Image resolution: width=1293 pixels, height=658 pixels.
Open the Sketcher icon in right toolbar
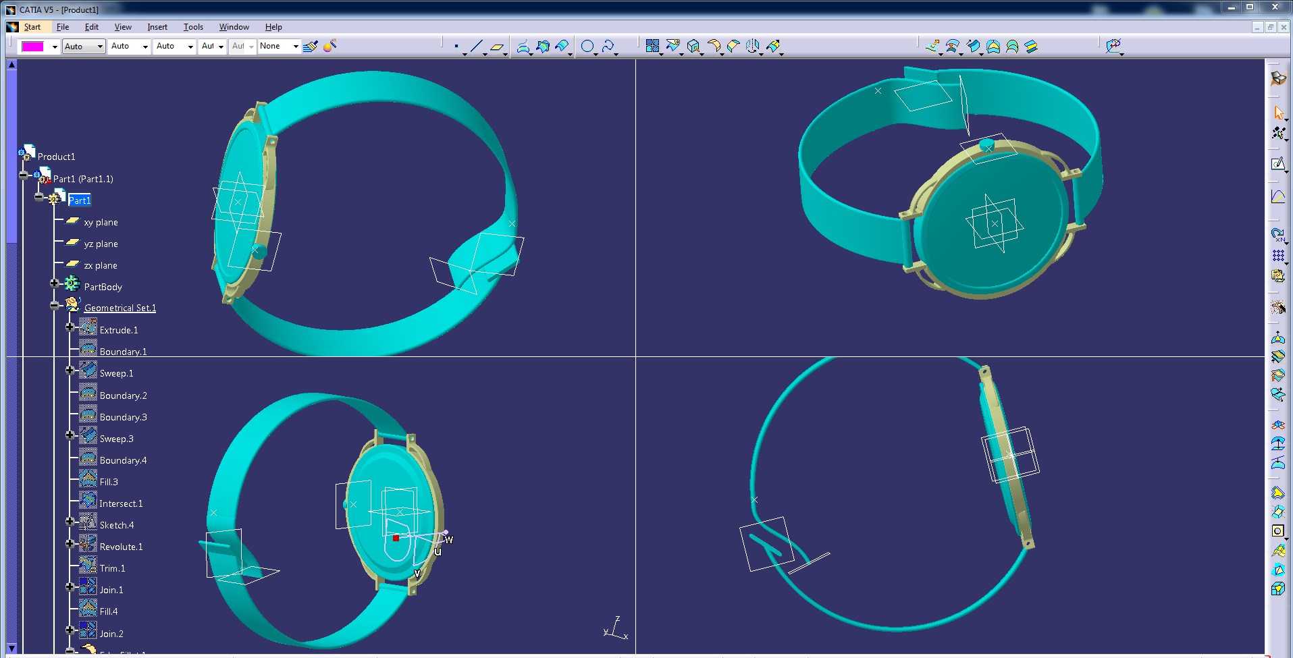(1278, 164)
